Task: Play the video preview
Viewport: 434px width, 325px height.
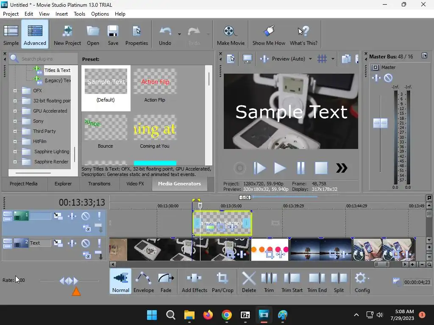Action: (280, 168)
